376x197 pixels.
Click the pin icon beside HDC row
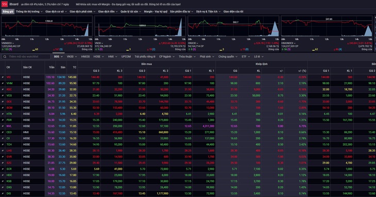tap(3, 175)
